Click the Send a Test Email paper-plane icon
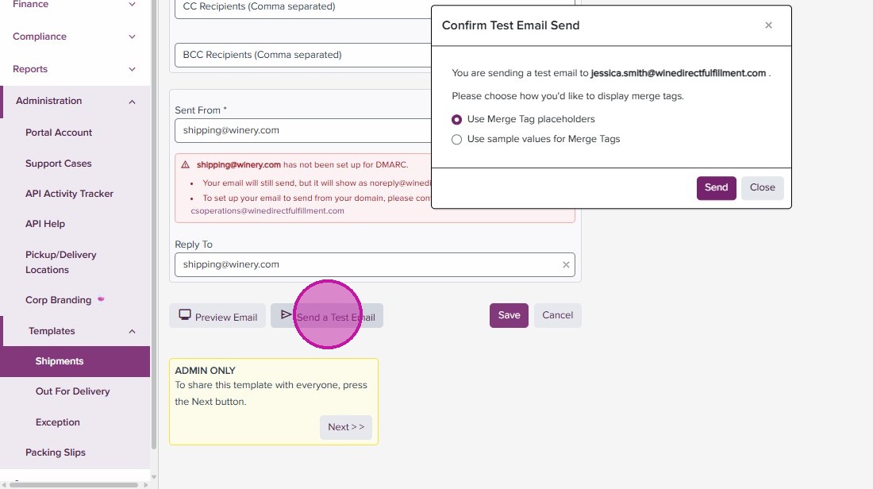This screenshot has height=489, width=873. pos(287,315)
